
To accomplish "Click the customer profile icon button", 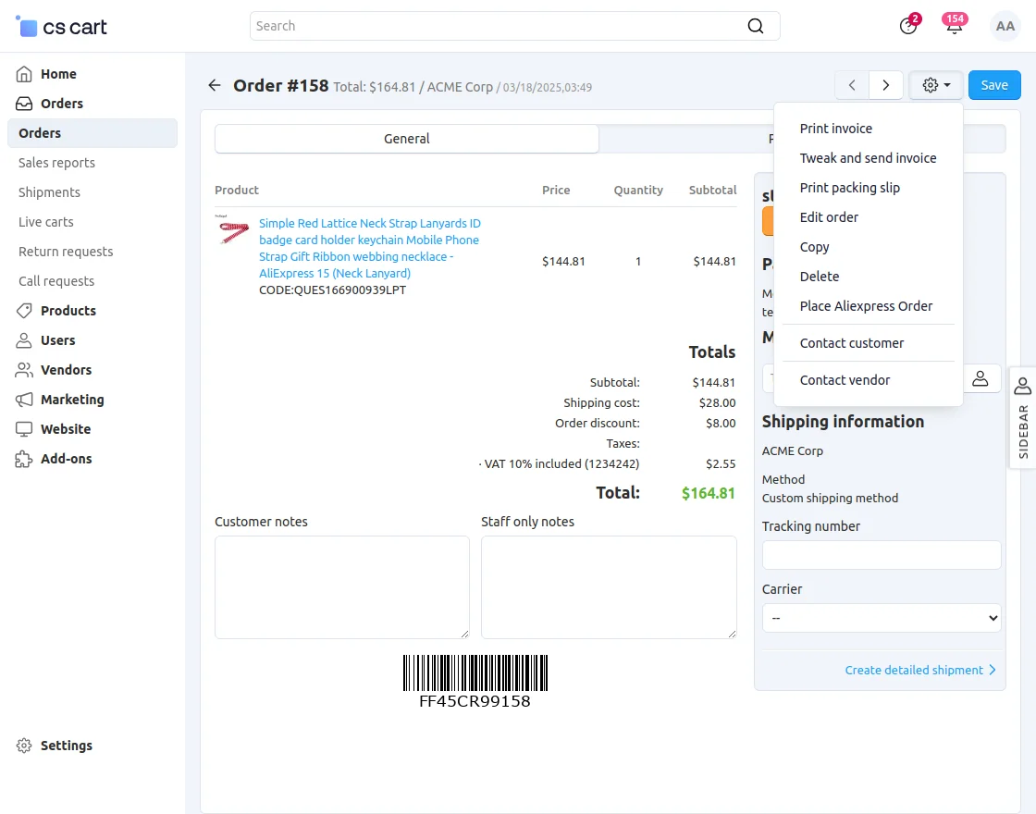I will coord(980,378).
